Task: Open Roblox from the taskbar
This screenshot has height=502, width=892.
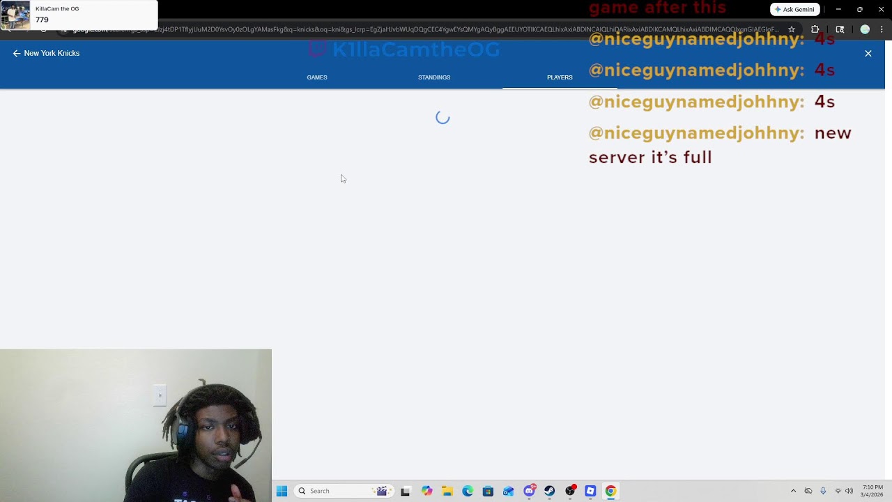Action: pyautogui.click(x=590, y=491)
